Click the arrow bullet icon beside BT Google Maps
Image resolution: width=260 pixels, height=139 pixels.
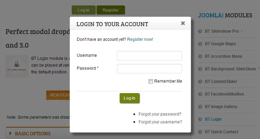pyautogui.click(x=200, y=44)
